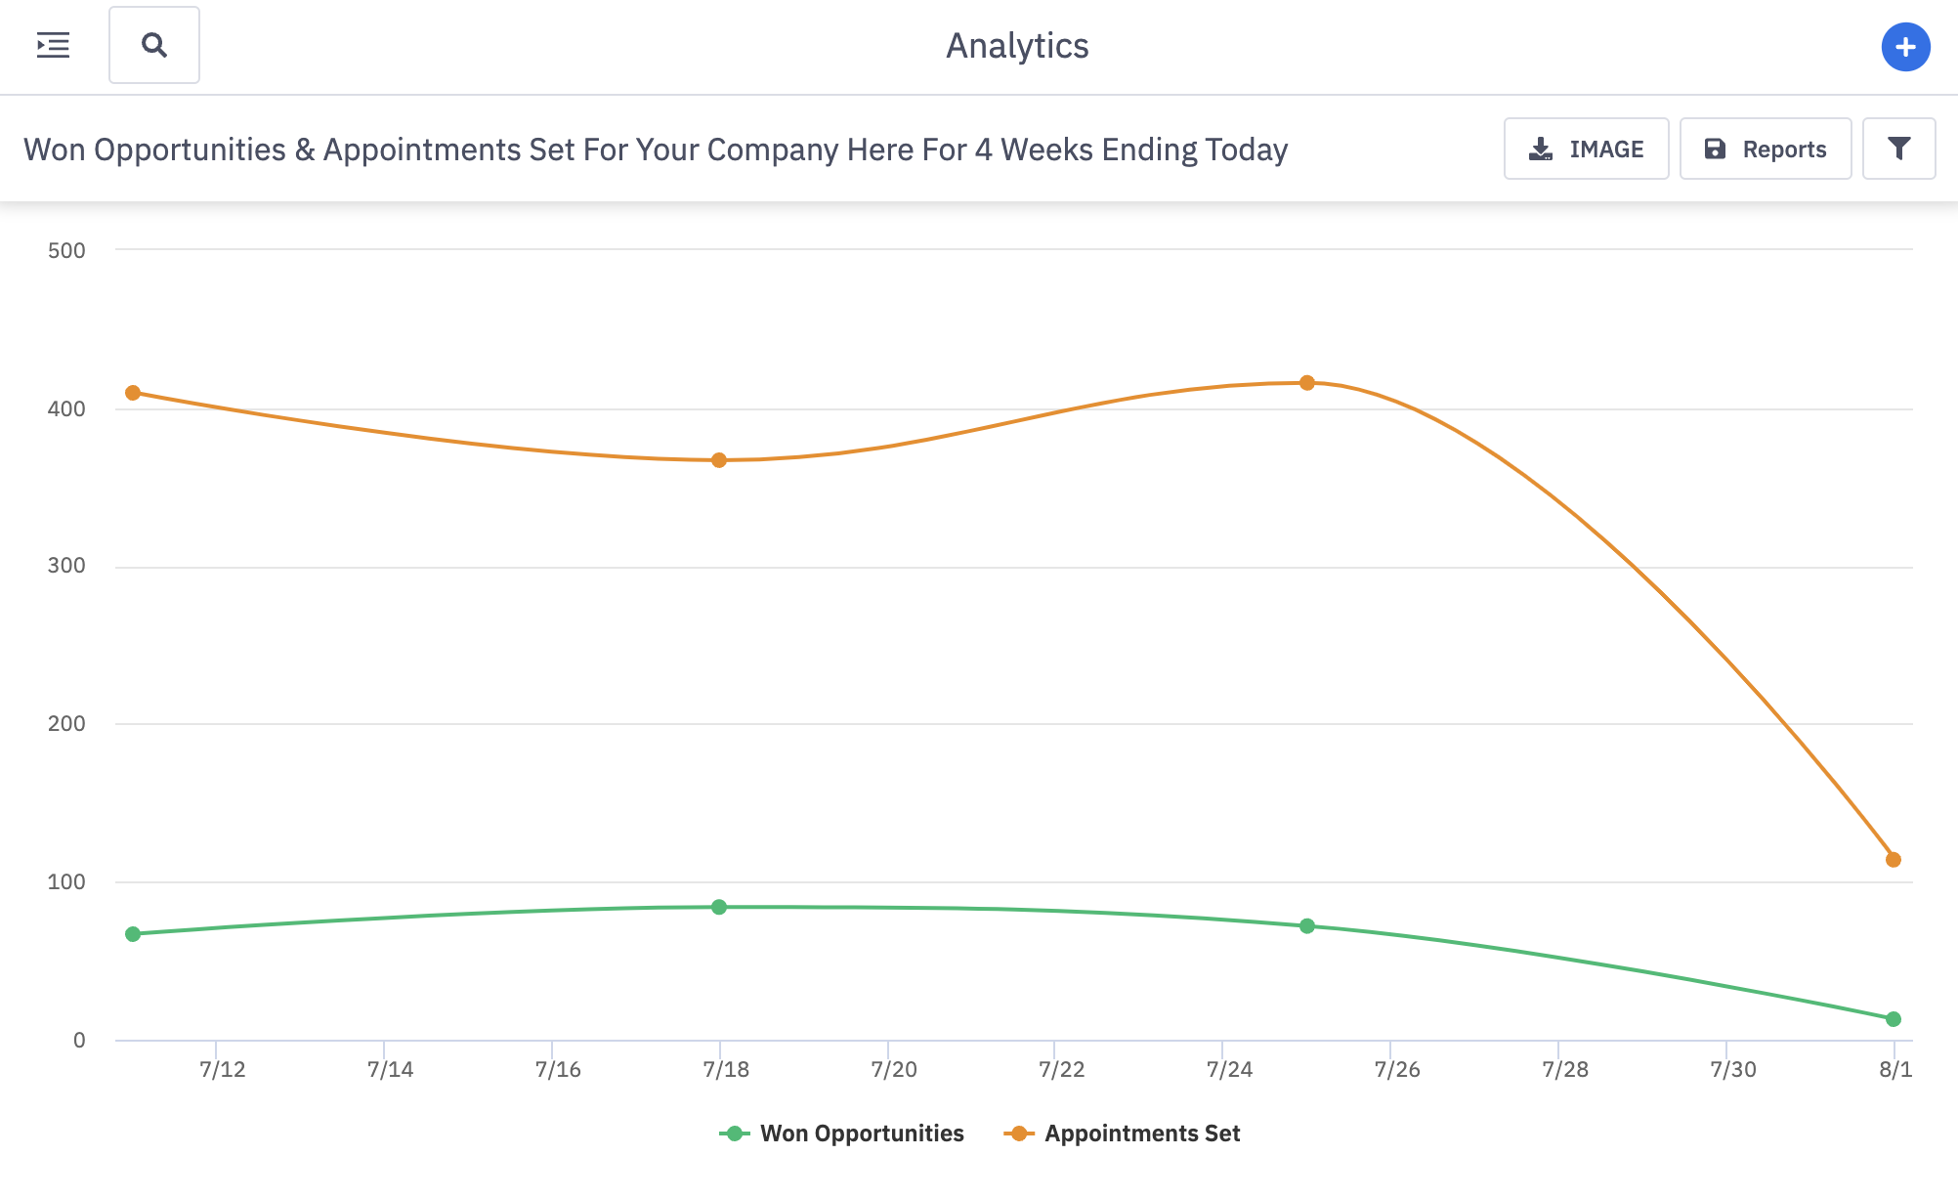Select the Appointments Set peak point near 7/25
The image size is (1958, 1198).
(1307, 383)
